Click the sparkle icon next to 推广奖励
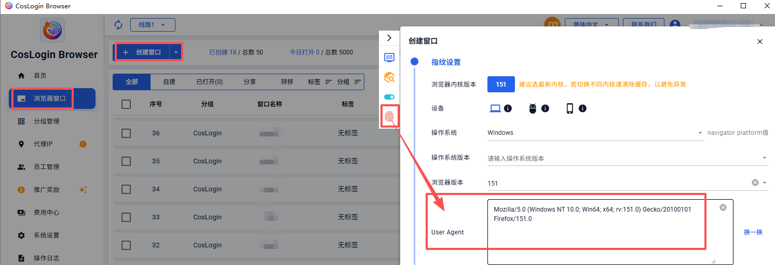Image resolution: width=775 pixels, height=265 pixels. [83, 190]
